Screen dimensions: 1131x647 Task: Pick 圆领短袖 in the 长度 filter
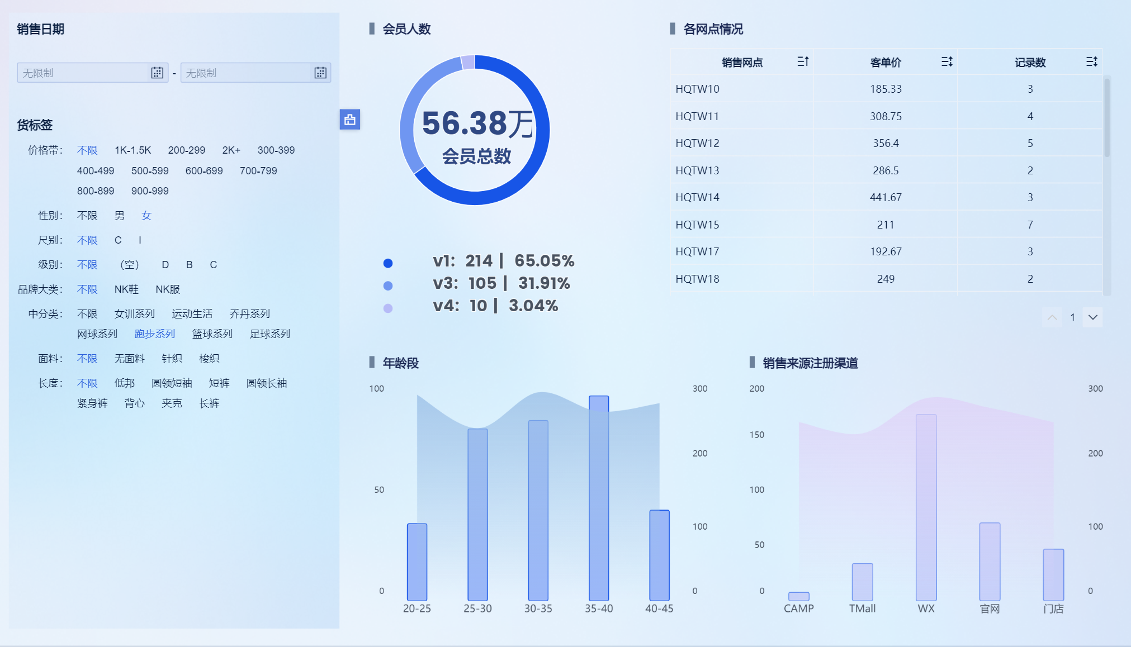point(172,383)
